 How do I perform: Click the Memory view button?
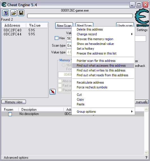[x=14, y=102]
